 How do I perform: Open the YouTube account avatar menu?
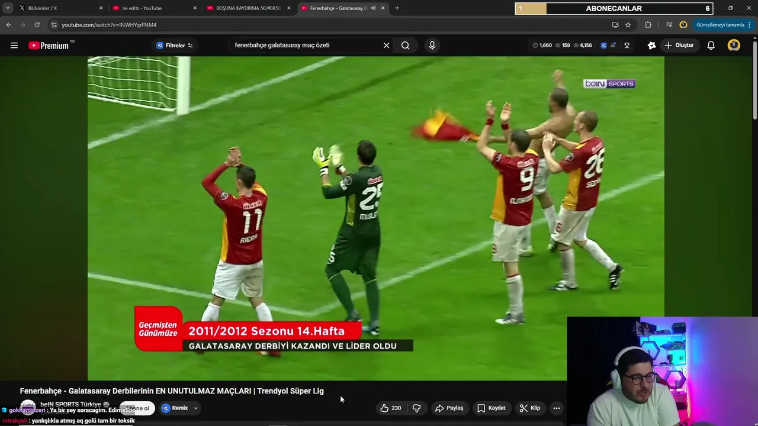click(734, 45)
